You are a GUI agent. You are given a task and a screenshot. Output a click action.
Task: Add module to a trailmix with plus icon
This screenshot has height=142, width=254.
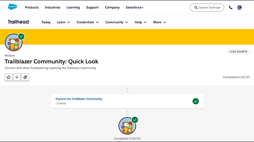(17, 77)
